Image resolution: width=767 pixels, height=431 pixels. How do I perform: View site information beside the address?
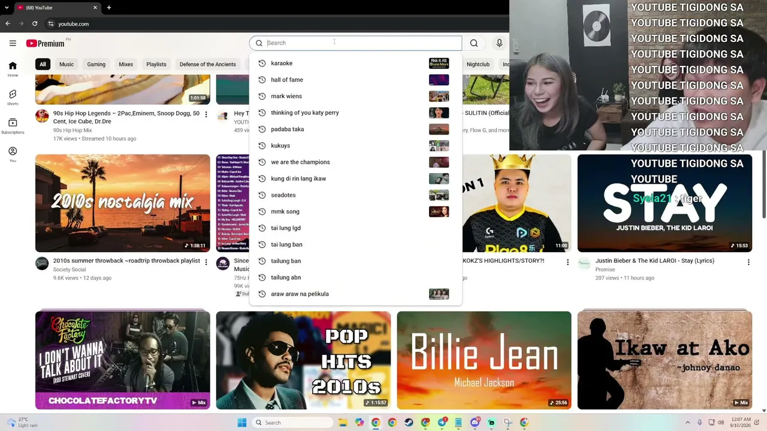[51, 24]
